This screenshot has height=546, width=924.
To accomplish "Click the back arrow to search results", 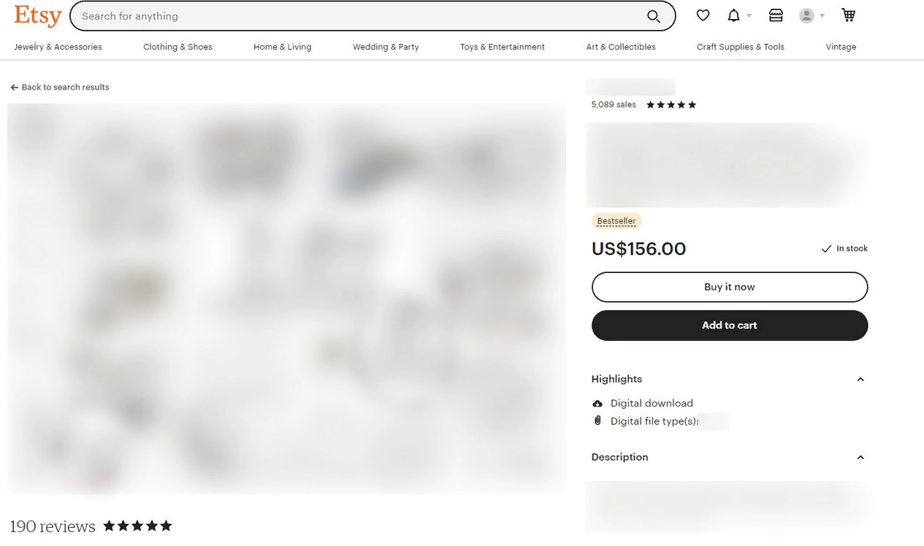I will click(x=14, y=88).
